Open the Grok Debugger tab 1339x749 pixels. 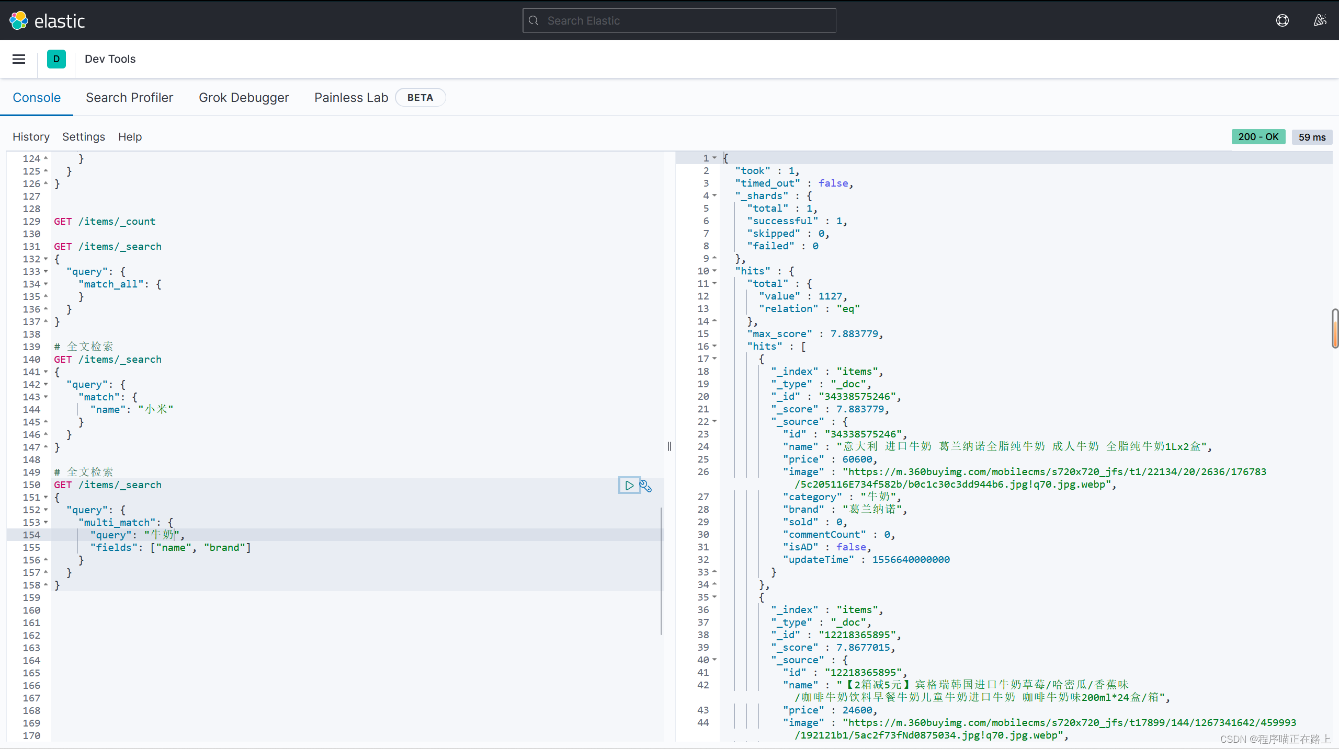click(x=244, y=98)
